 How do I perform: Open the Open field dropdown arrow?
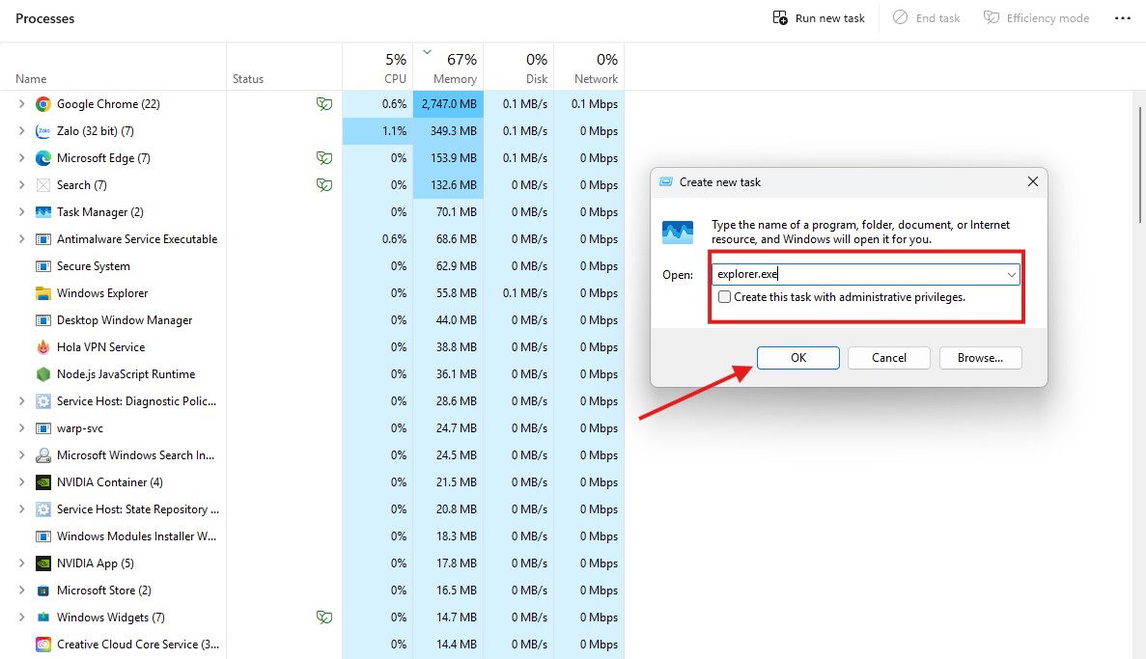pos(1011,275)
